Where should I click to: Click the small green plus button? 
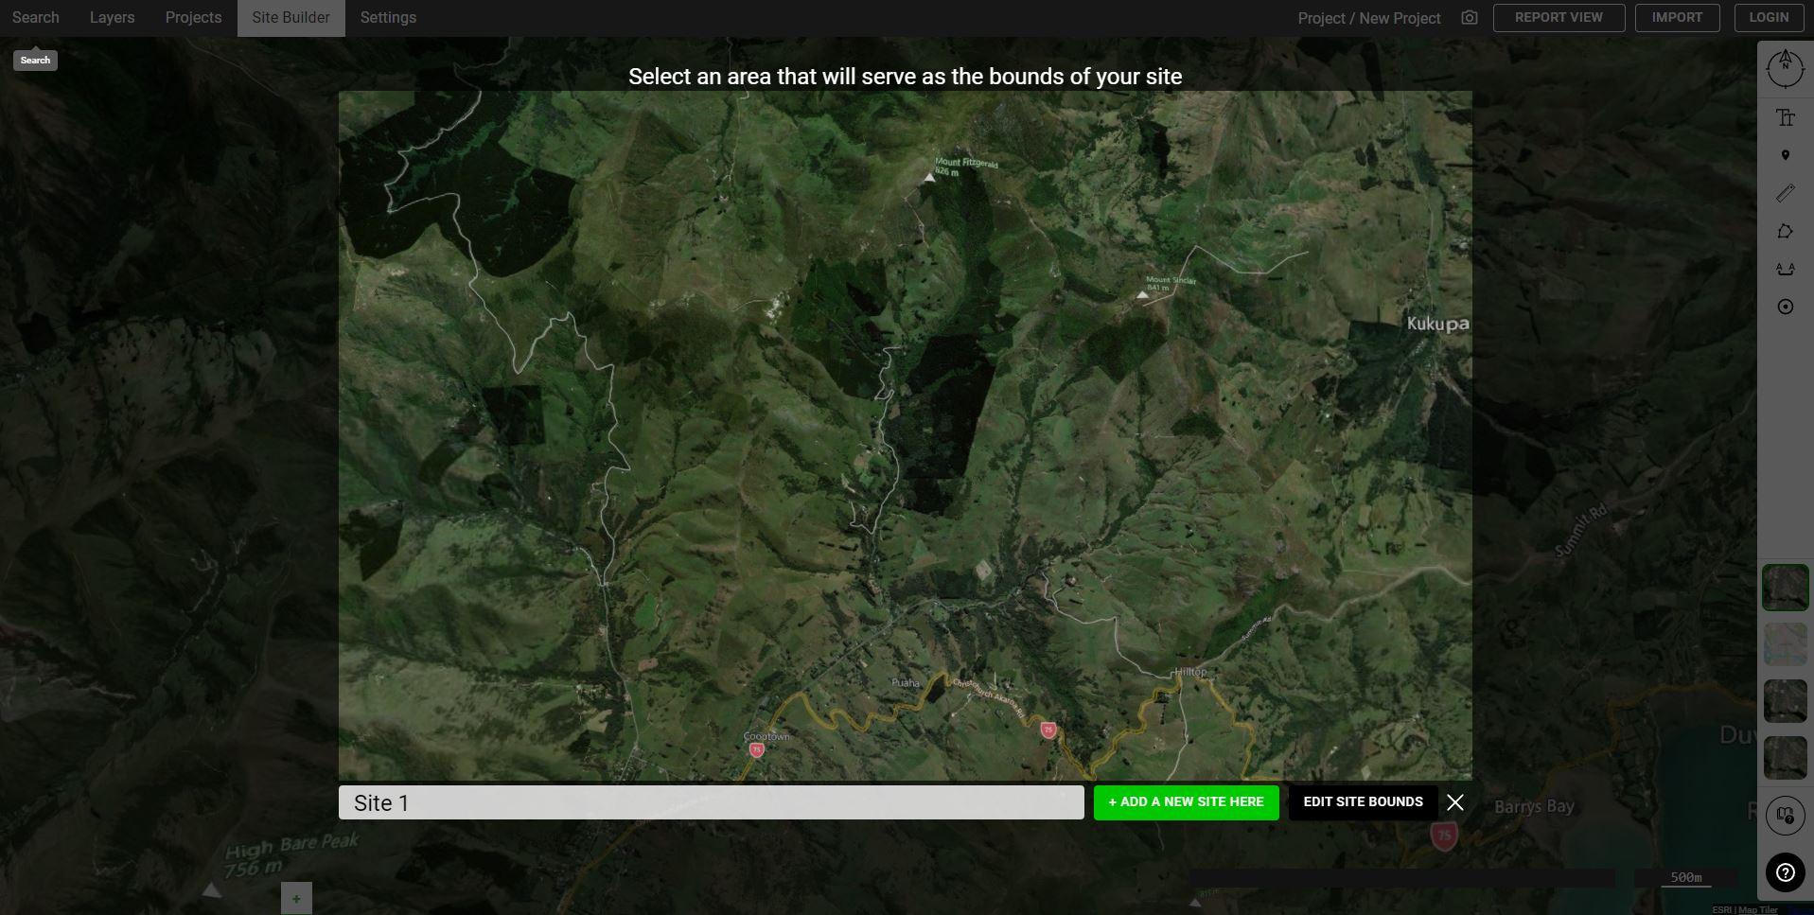[296, 899]
